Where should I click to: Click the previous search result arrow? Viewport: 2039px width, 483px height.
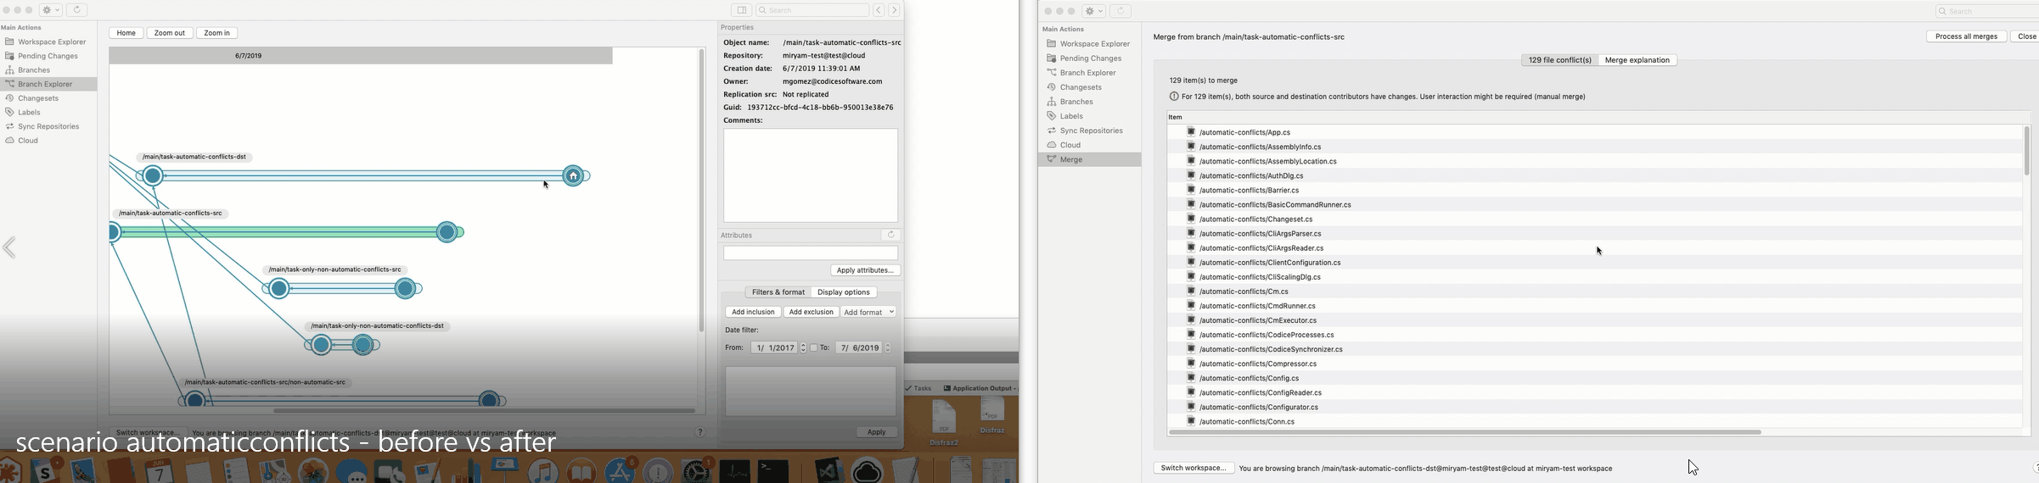click(x=879, y=10)
